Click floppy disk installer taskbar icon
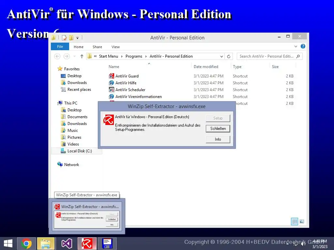This screenshot has height=250, width=334. click(107, 243)
